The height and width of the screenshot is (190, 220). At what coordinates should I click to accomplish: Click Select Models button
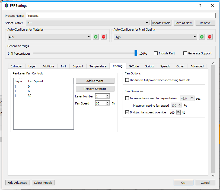[43, 183]
